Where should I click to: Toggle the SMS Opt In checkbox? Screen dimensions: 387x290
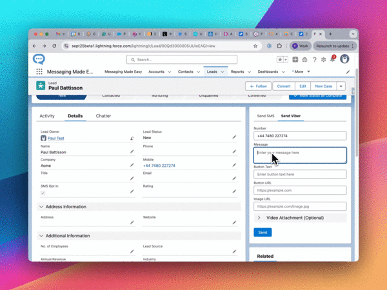[x=43, y=193]
